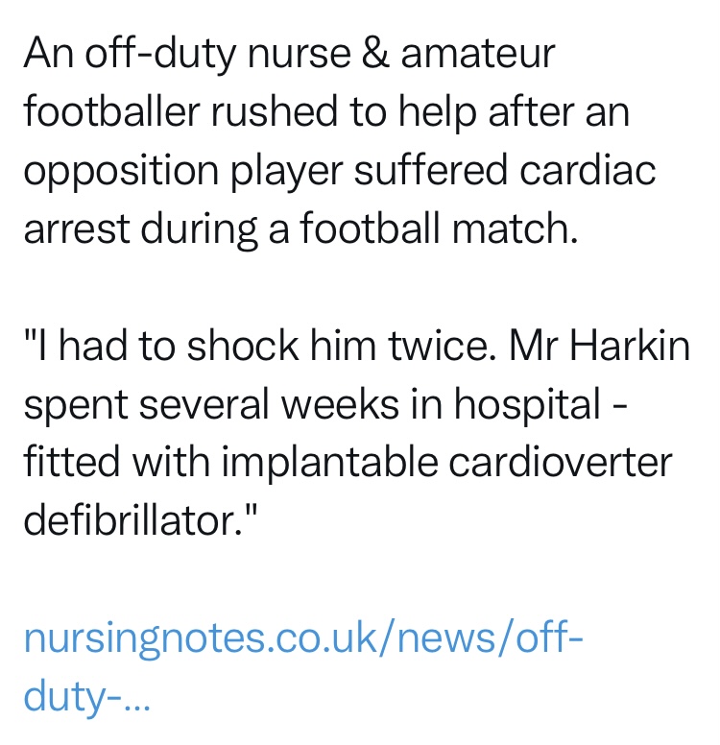Viewport: 720px width, 745px height.
Task: Click the word 'defibrillator' in the quote
Action: coord(132,519)
